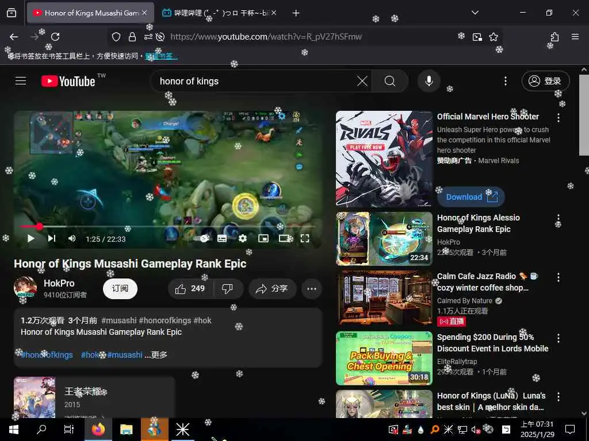
Task: Reload the current page
Action: 55,37
